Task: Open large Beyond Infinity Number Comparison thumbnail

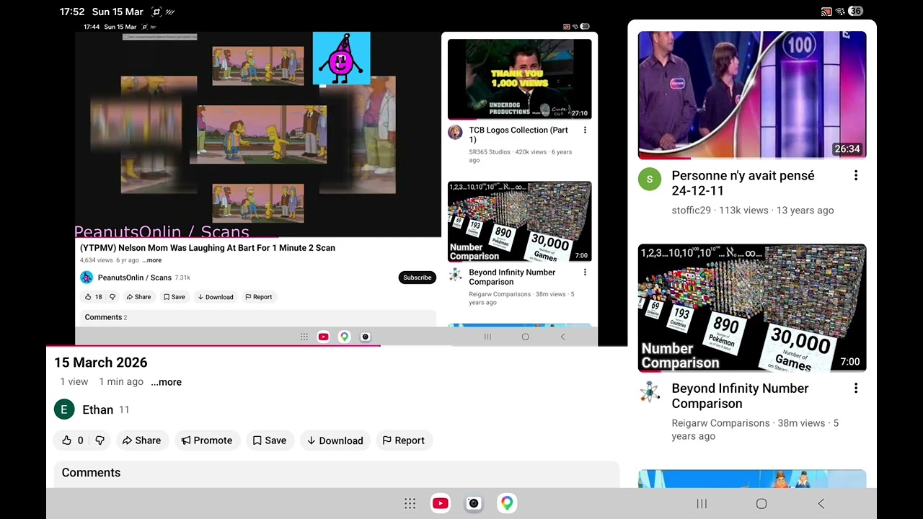Action: coord(752,308)
